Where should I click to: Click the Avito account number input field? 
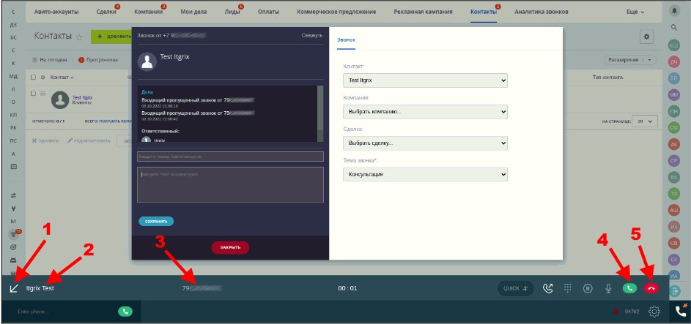[231, 156]
